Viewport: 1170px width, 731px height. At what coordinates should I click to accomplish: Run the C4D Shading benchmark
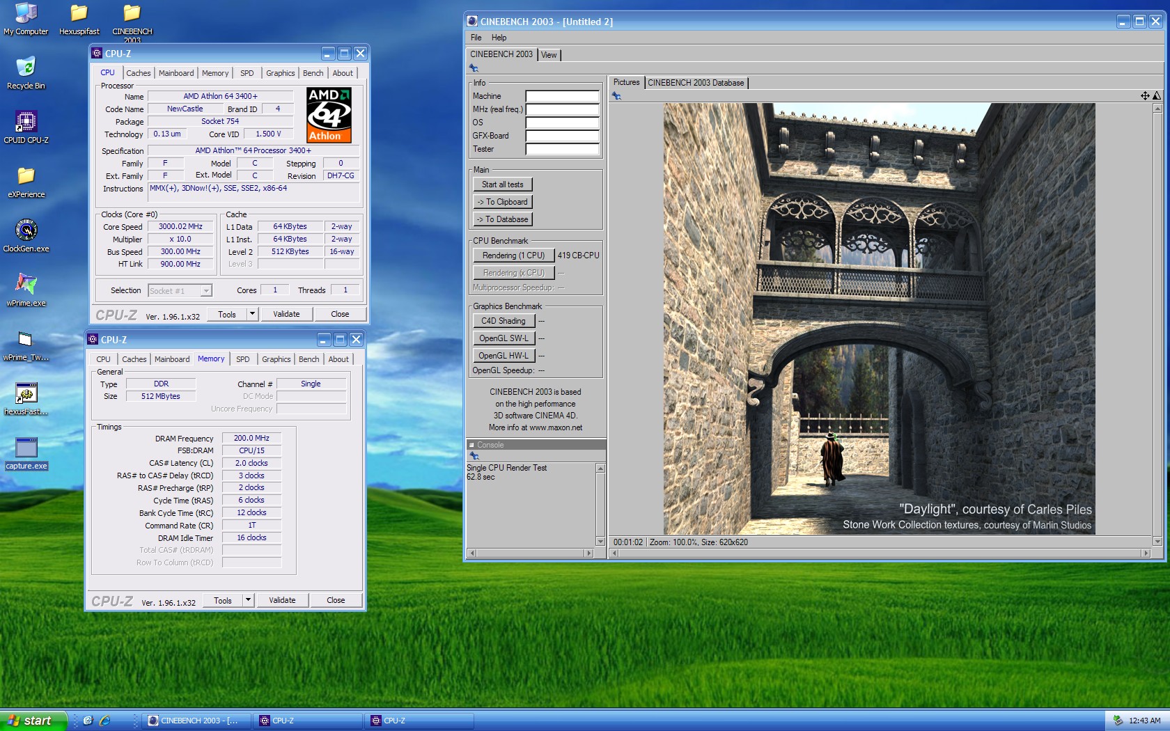504,321
